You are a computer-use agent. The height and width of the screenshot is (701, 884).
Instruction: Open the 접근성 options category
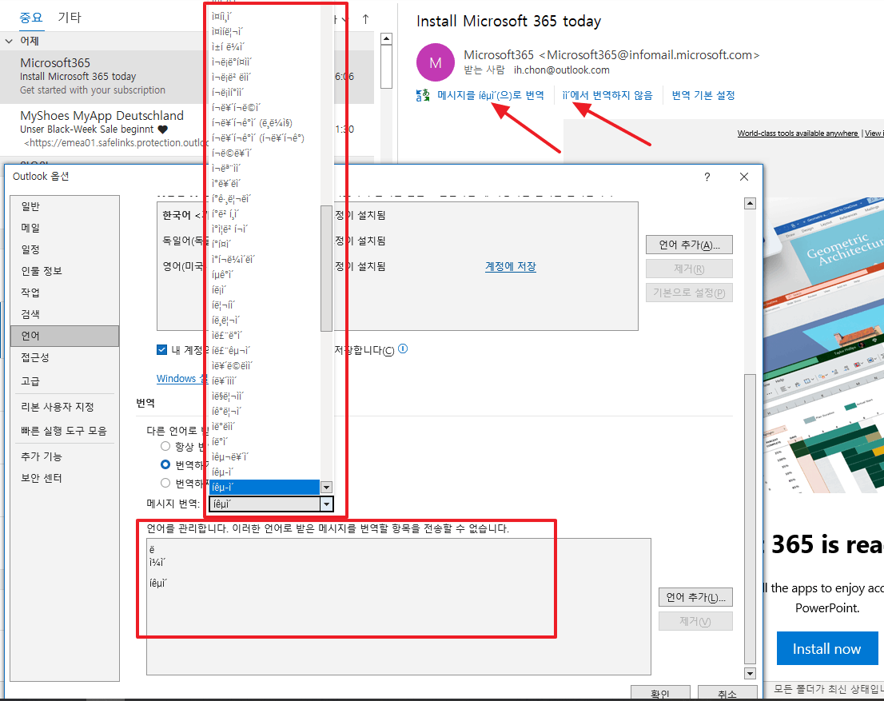(x=65, y=357)
